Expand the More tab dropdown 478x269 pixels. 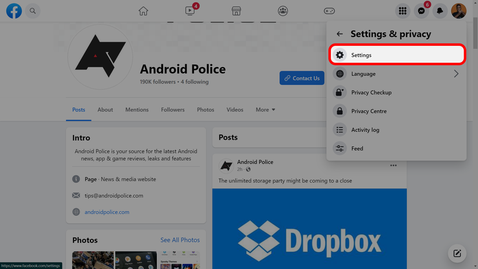[x=265, y=110]
